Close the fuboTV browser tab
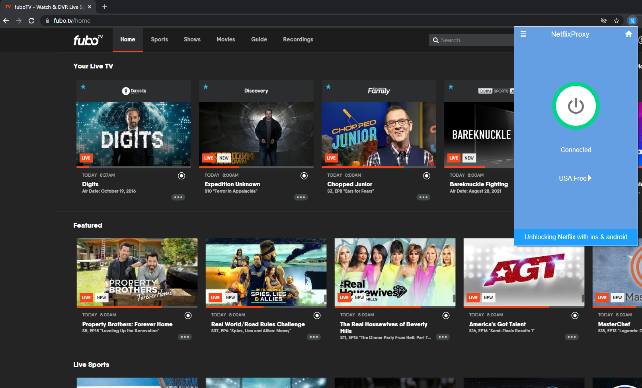 tap(90, 7)
